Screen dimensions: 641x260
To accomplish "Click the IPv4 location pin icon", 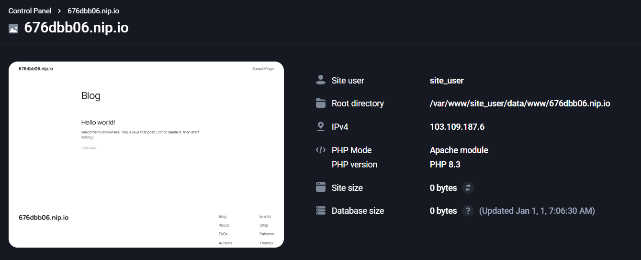I will [321, 126].
